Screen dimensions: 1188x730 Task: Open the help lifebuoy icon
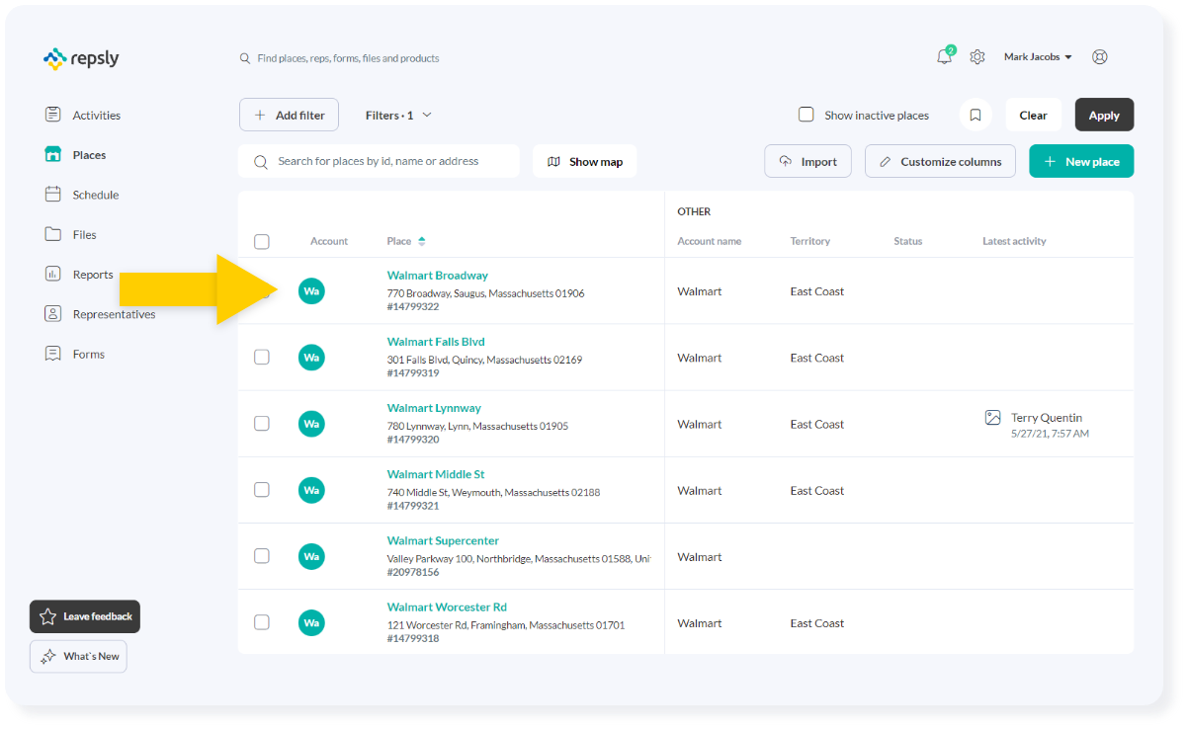pos(1099,57)
